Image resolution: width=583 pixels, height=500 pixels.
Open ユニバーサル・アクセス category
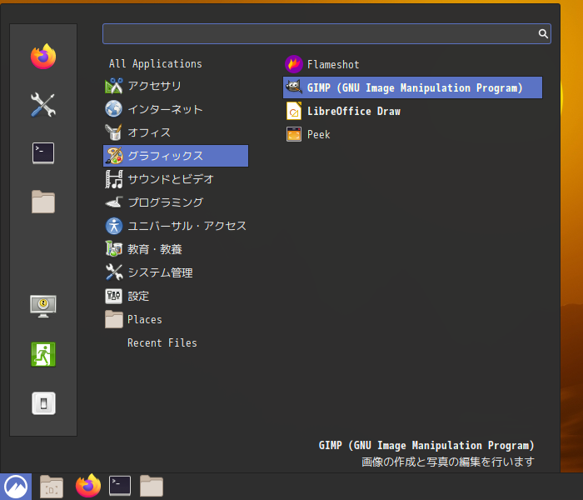tap(176, 226)
